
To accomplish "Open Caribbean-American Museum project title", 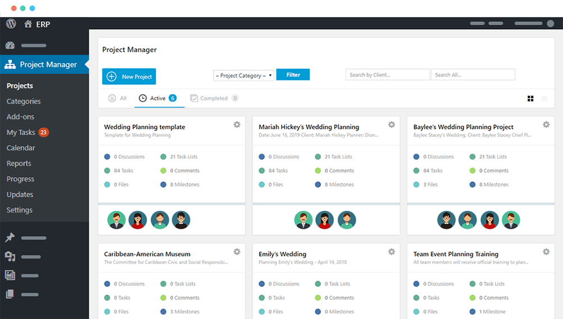I will coord(147,254).
